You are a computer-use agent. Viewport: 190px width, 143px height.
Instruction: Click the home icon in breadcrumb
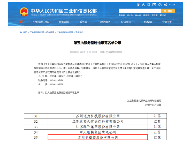pos(21,32)
